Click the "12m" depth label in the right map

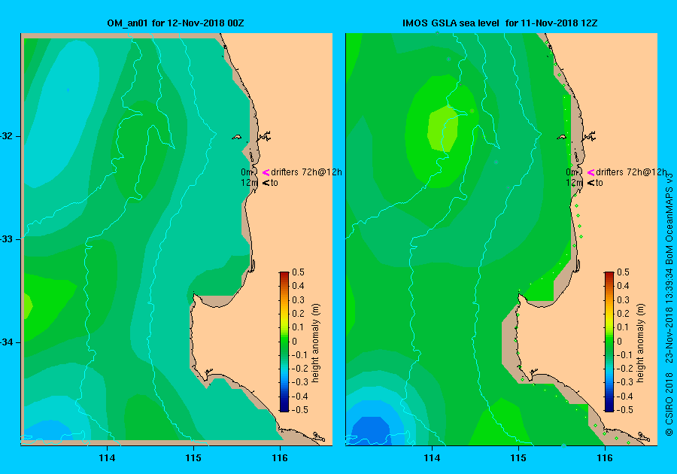pyautogui.click(x=574, y=183)
